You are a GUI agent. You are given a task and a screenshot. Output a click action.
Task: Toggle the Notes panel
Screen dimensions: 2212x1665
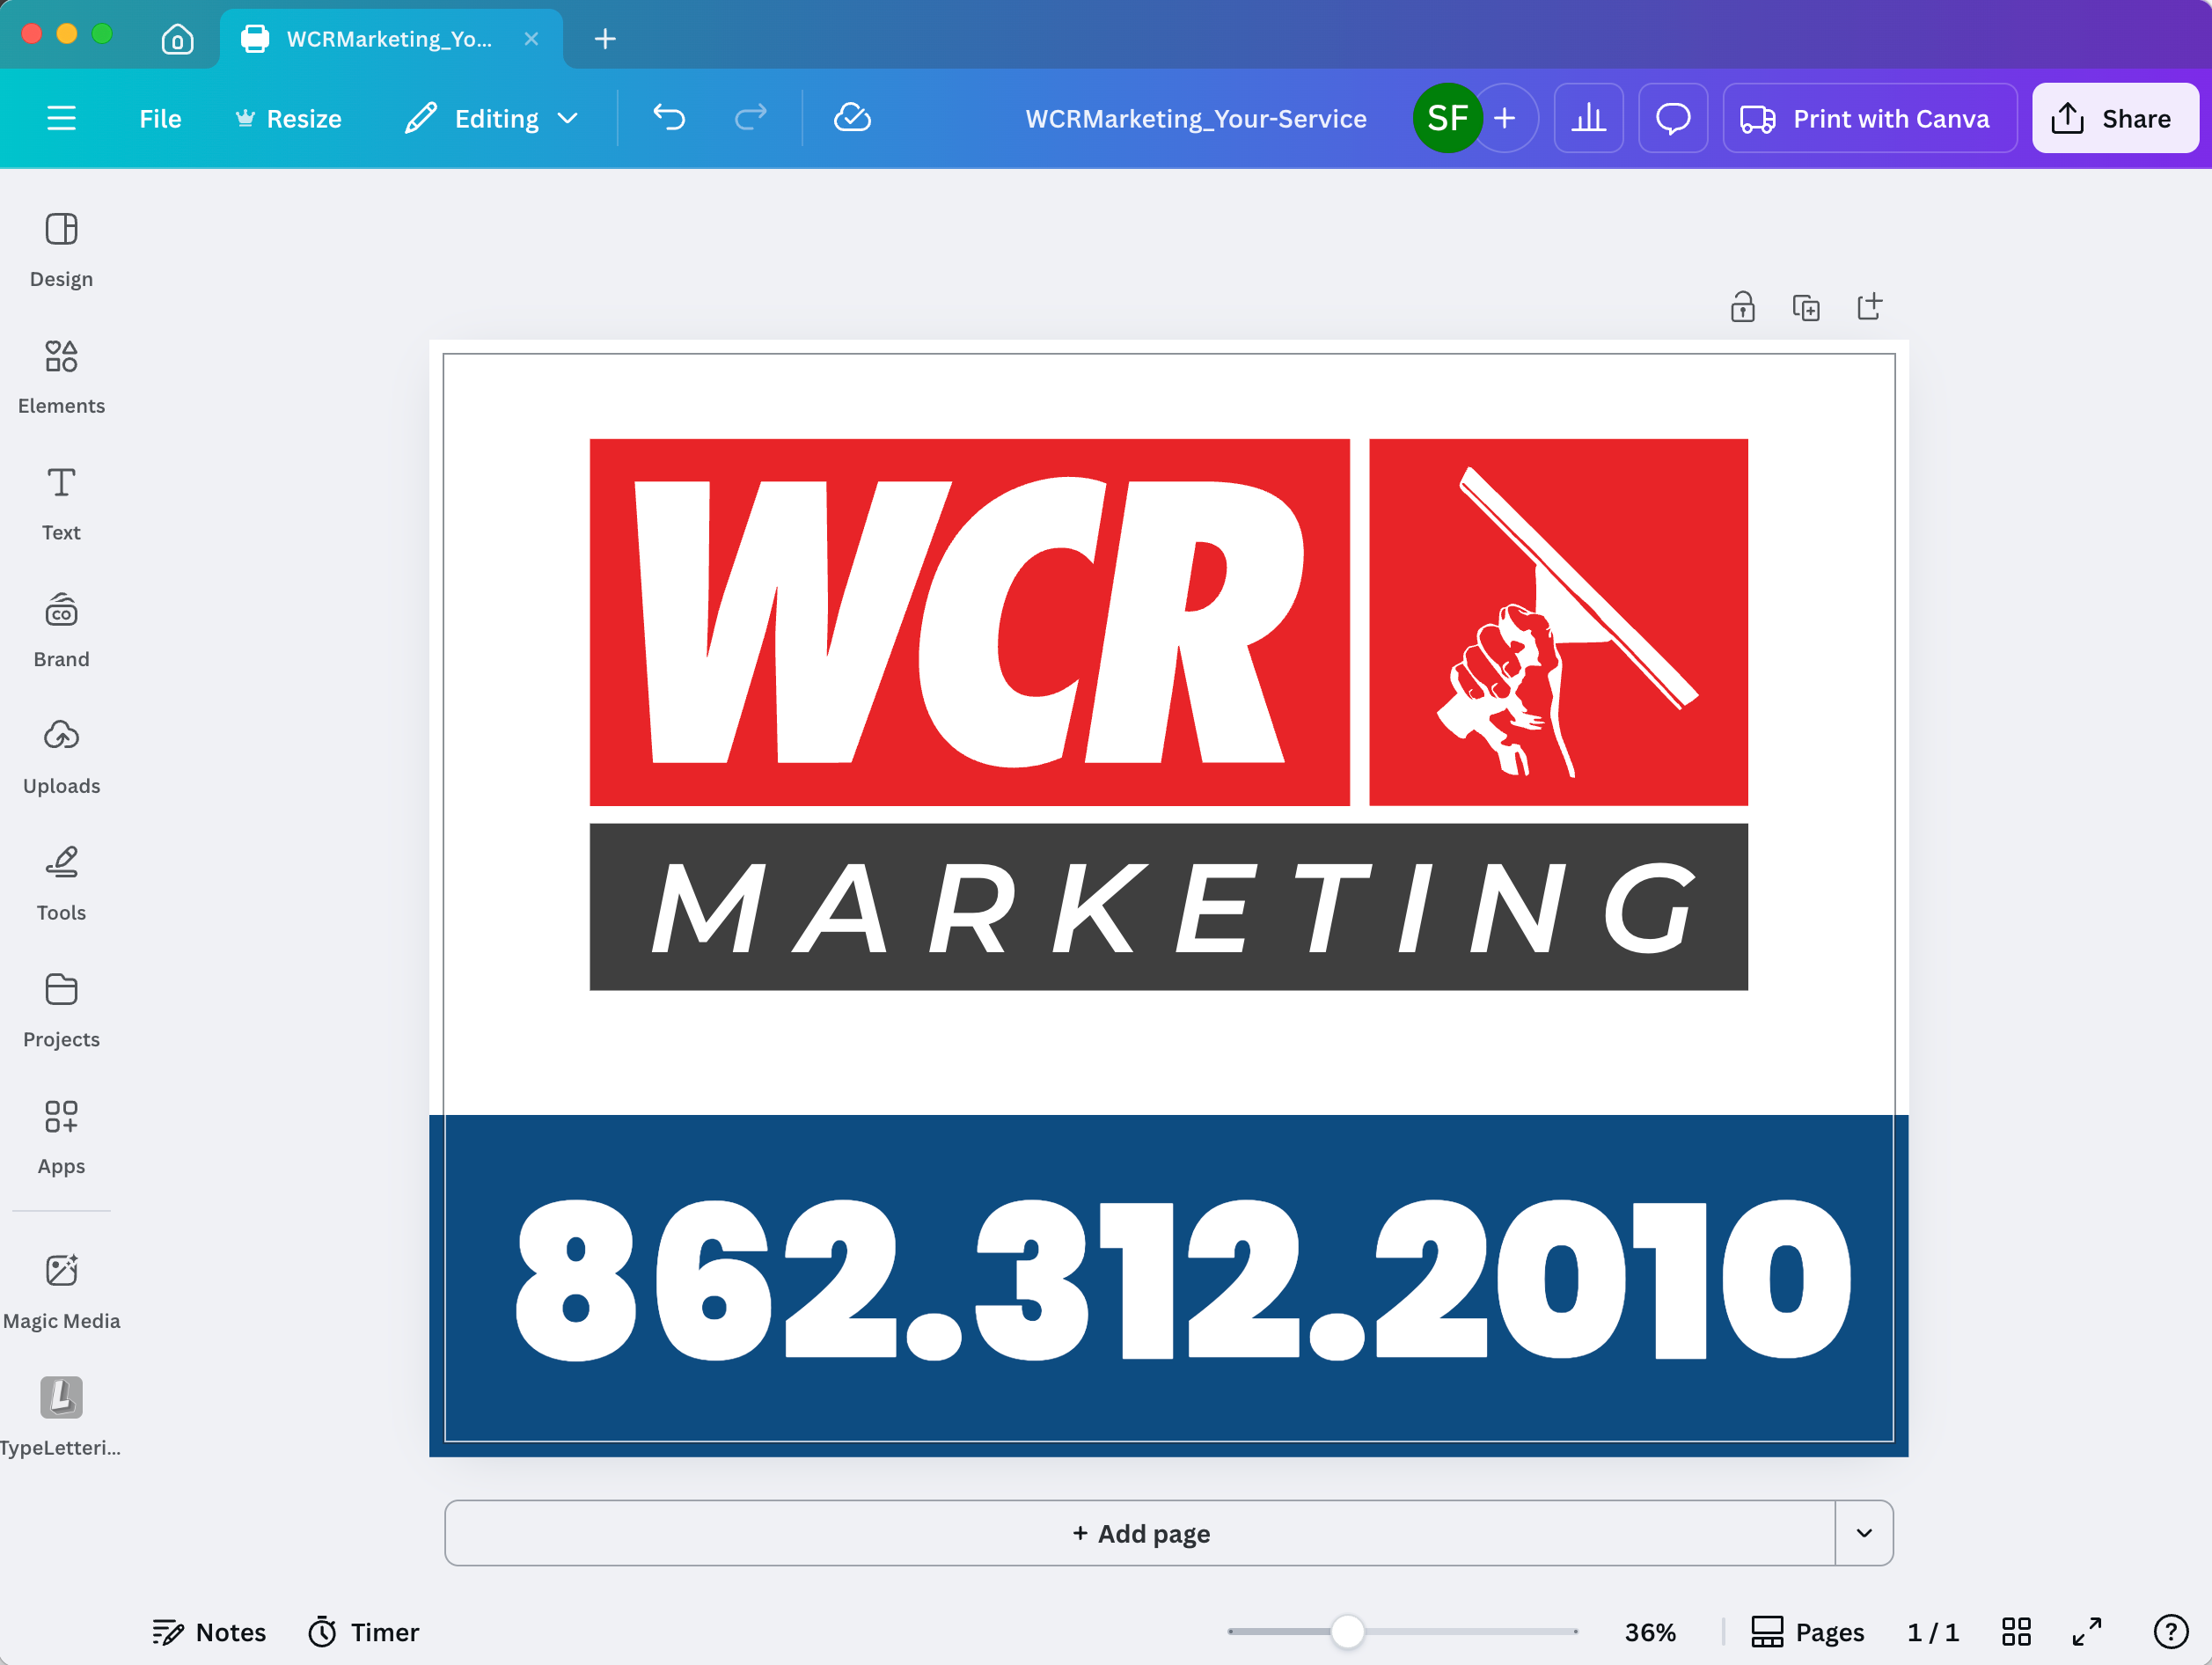click(209, 1631)
